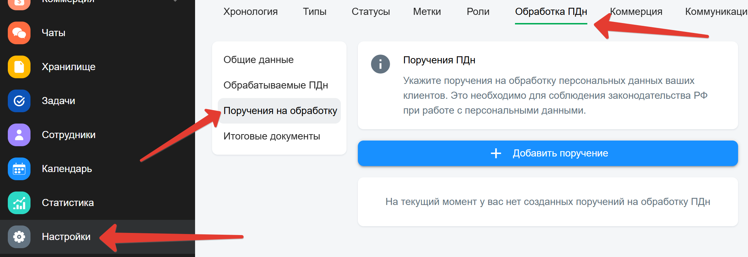748x257 pixels.
Task: Click the info icon beside Поручения ПДн
Action: pyautogui.click(x=380, y=64)
